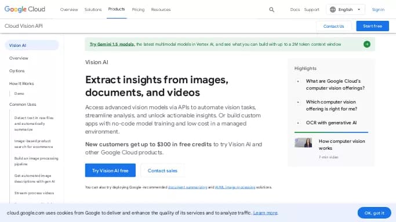Click the Cloud Vision API title
396x222 pixels.
click(24, 26)
